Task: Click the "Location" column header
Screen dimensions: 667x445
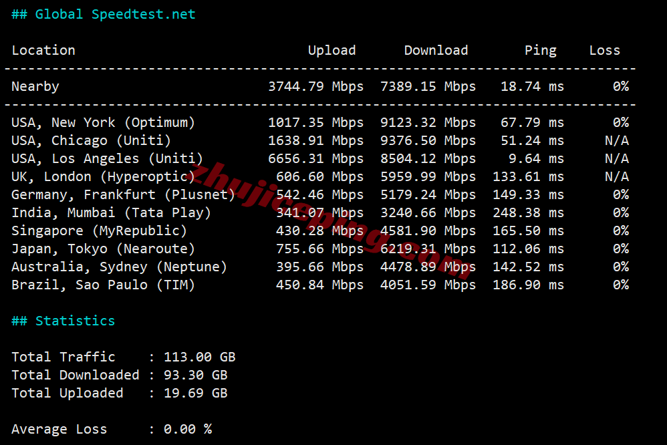Action: point(43,50)
